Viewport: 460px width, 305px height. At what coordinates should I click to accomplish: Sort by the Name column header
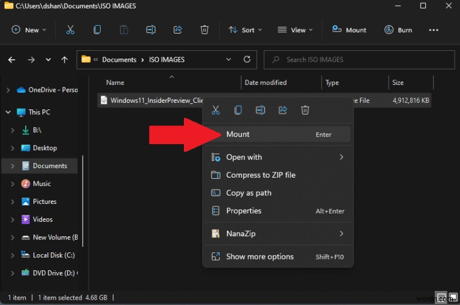pos(115,83)
